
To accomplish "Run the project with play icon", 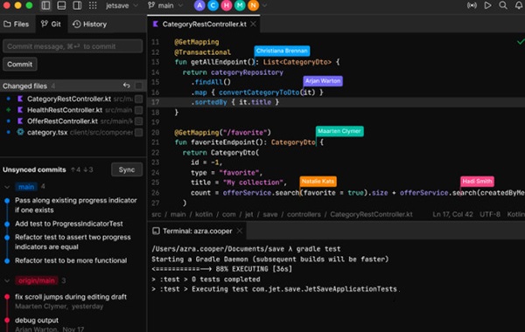I will pos(488,5).
